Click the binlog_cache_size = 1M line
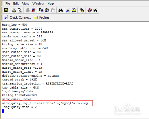Screen dimensions: 149x119 pyautogui.click(x=22, y=44)
